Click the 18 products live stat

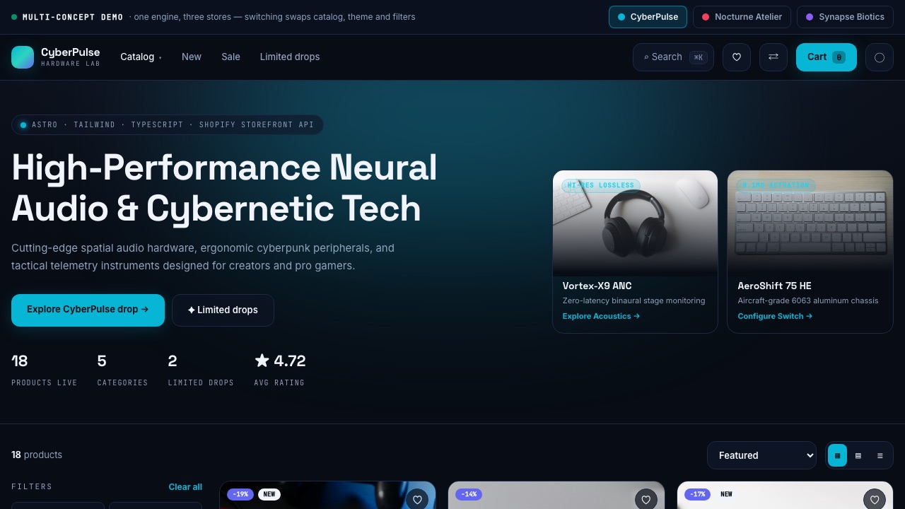pos(44,370)
